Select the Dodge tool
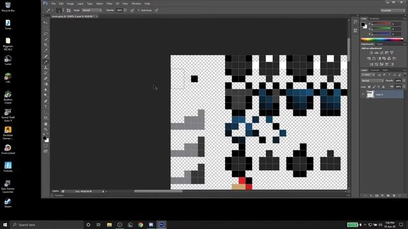Viewport: 408px width, 229px height. (46, 95)
